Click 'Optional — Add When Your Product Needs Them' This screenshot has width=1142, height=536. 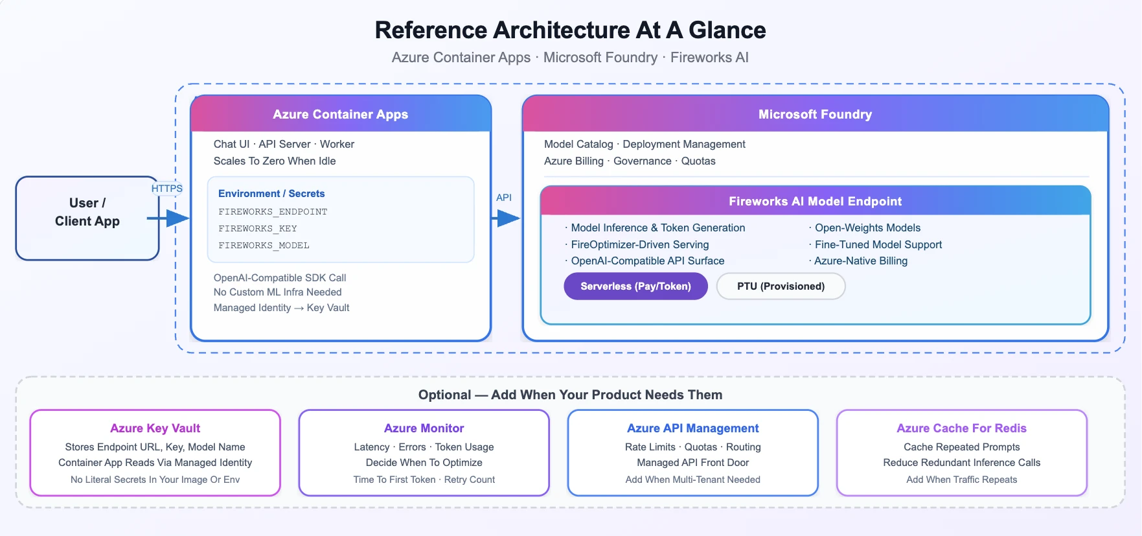tap(571, 395)
